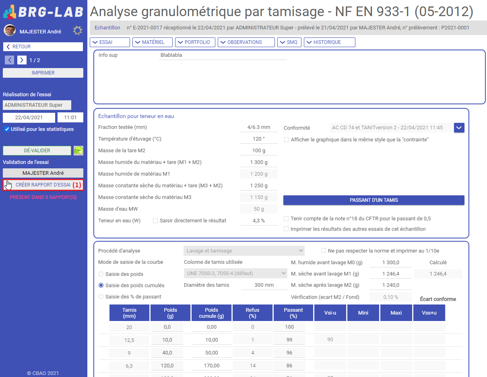Select Saisie des % de passant radio
The height and width of the screenshot is (377, 487).
click(101, 297)
